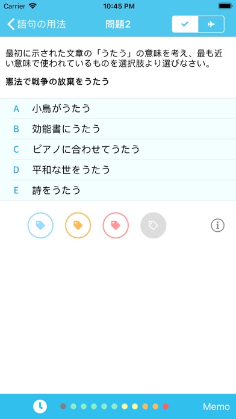Tap the first orange progress dot
236x419 pixels.
click(x=145, y=406)
